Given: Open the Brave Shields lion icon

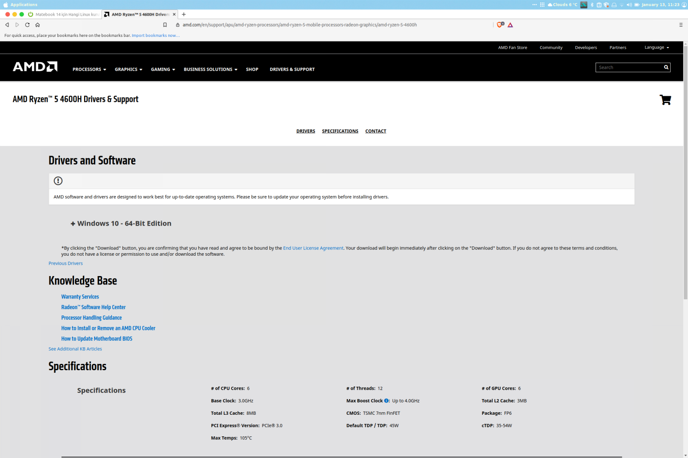Looking at the screenshot, I should click(x=500, y=25).
